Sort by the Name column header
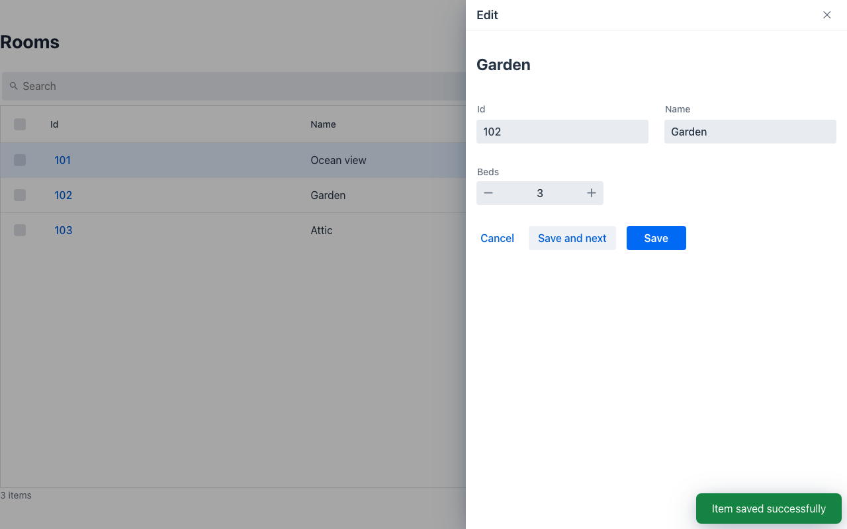 323,124
